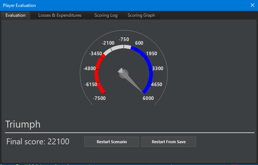Click the Restart From Save button
The width and height of the screenshot is (258, 165).
pyautogui.click(x=169, y=142)
